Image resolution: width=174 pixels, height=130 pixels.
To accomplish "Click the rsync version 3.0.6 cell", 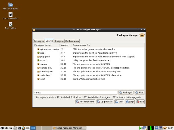I will pos(63,60).
